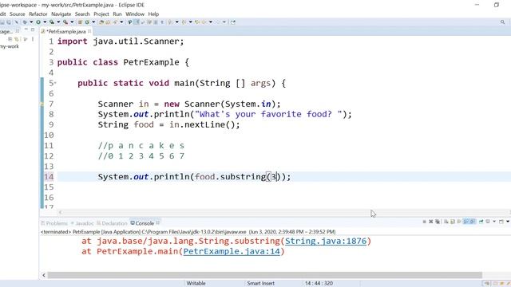Click the Debug bug icon in toolbar
Screen dimensions: 511x287
[25, 22]
